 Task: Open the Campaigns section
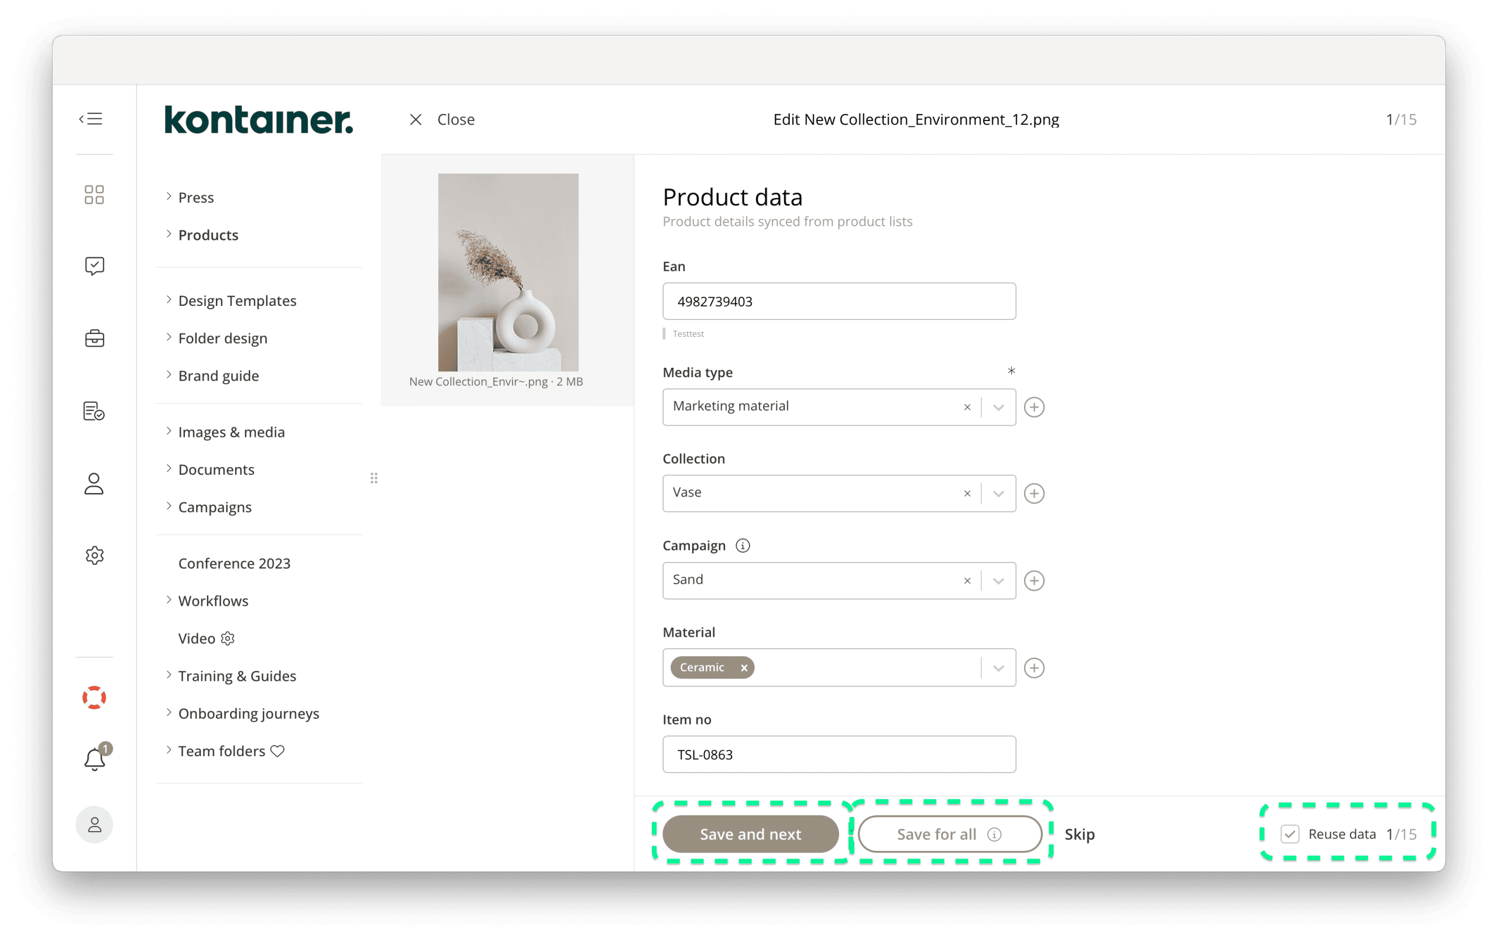pyautogui.click(x=215, y=507)
